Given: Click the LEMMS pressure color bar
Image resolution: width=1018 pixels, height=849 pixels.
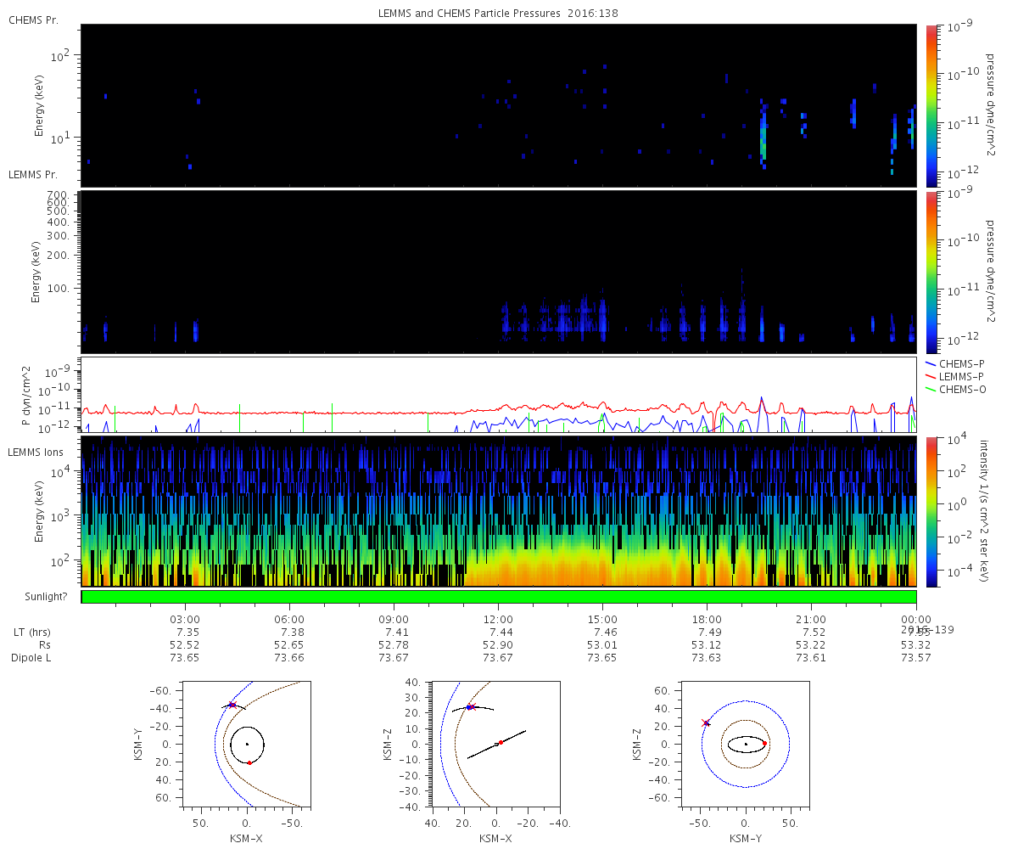Looking at the screenshot, I should click(x=931, y=272).
